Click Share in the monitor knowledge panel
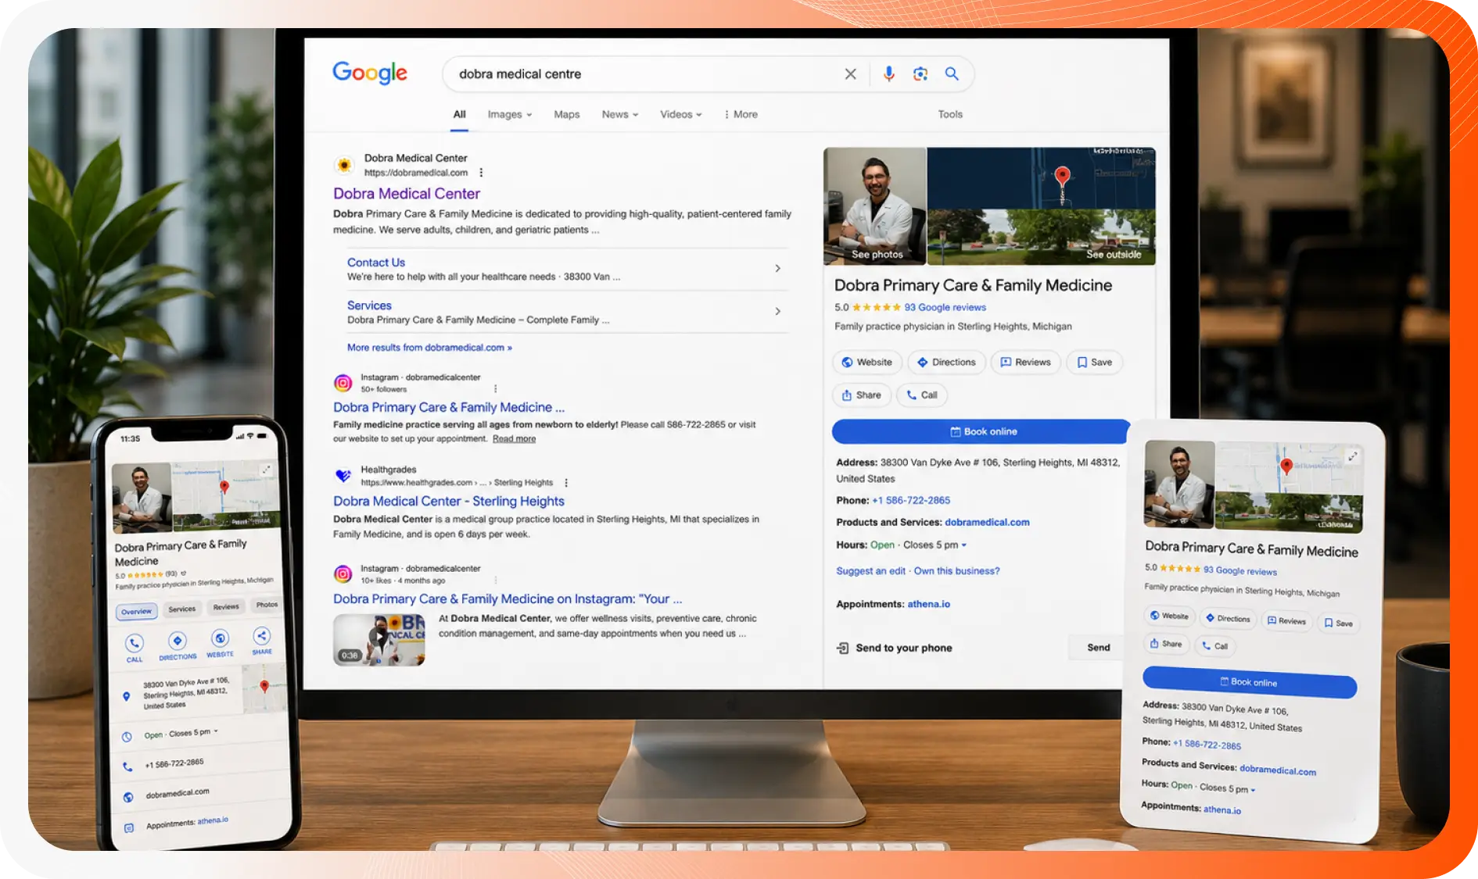This screenshot has height=879, width=1478. pos(860,395)
